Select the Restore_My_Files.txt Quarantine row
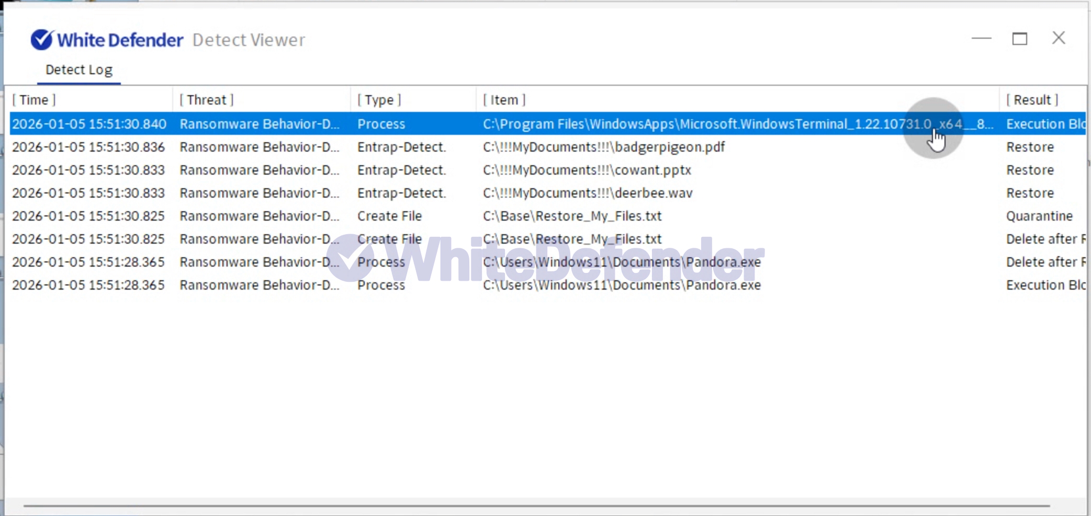Screen dimensions: 1091x516 click(572, 216)
